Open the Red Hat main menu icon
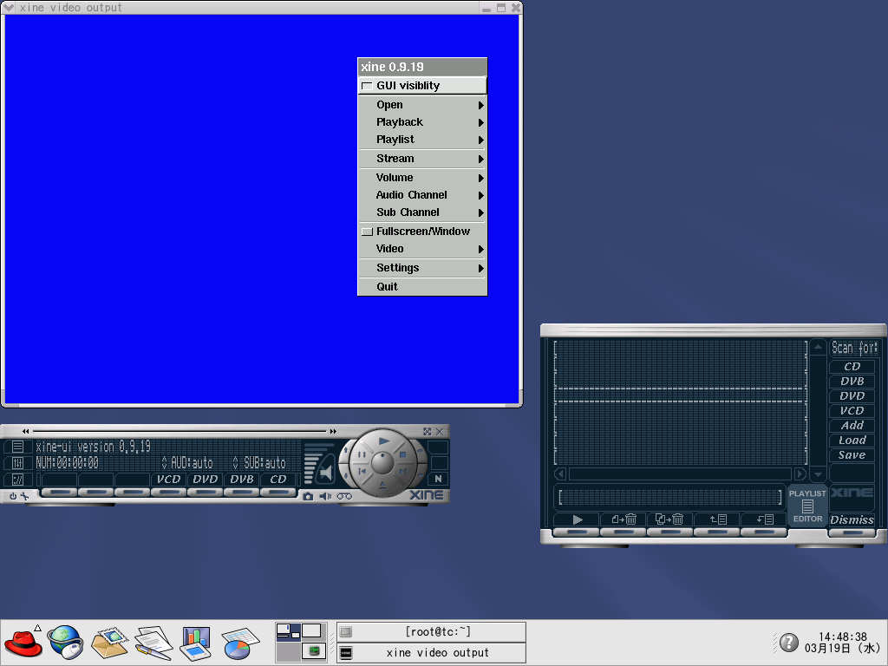 (23, 643)
